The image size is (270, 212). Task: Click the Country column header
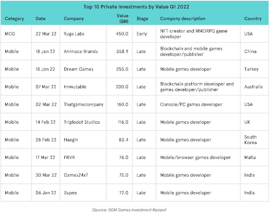tap(253, 19)
